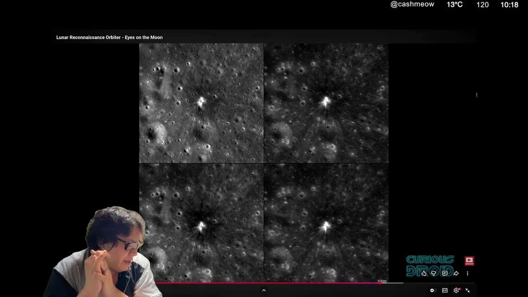Click the video title Lunar Reconnaissance Orbiter
Image resolution: width=528 pixels, height=297 pixels.
[x=109, y=38]
